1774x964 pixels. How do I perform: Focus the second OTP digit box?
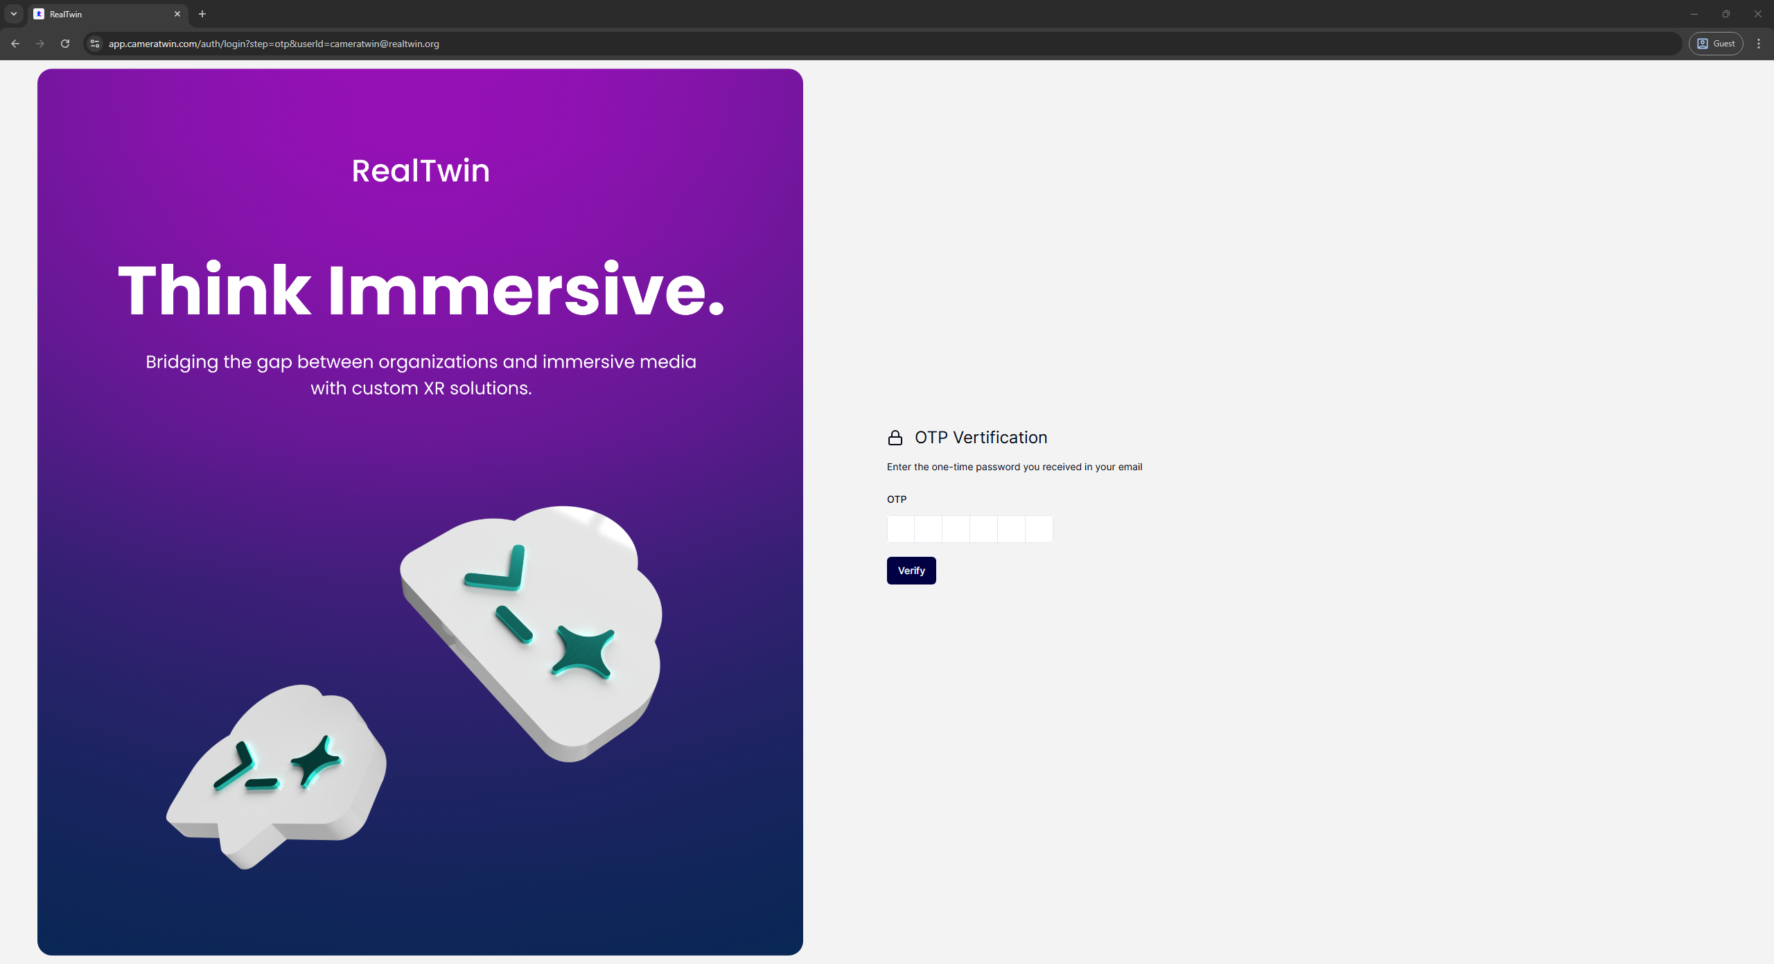tap(929, 529)
